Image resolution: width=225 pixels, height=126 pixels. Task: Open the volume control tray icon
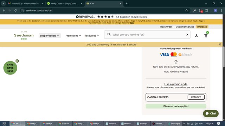pos(196,124)
